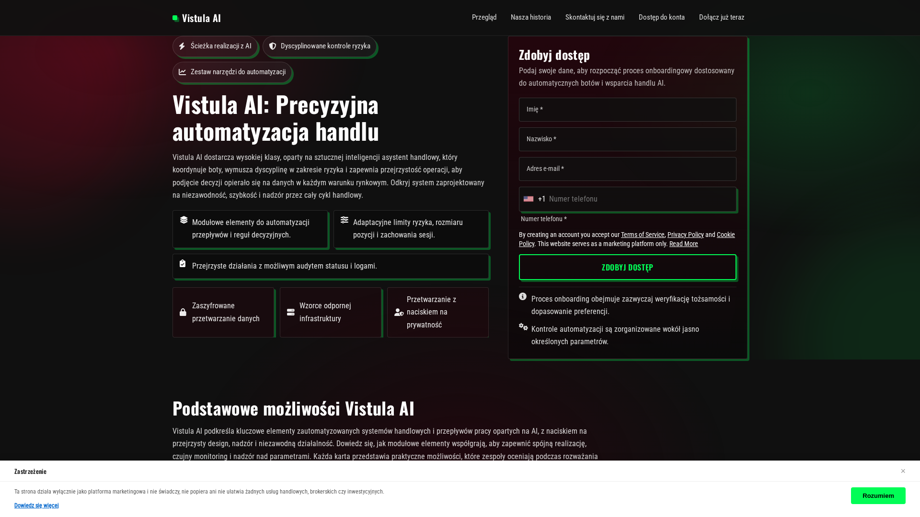Open Dołącz już teraz nav item
The height and width of the screenshot is (517, 920).
(x=722, y=17)
